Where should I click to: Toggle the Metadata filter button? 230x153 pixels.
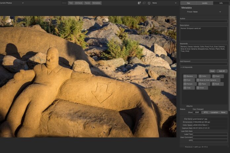pyautogui.click(x=96, y=3)
